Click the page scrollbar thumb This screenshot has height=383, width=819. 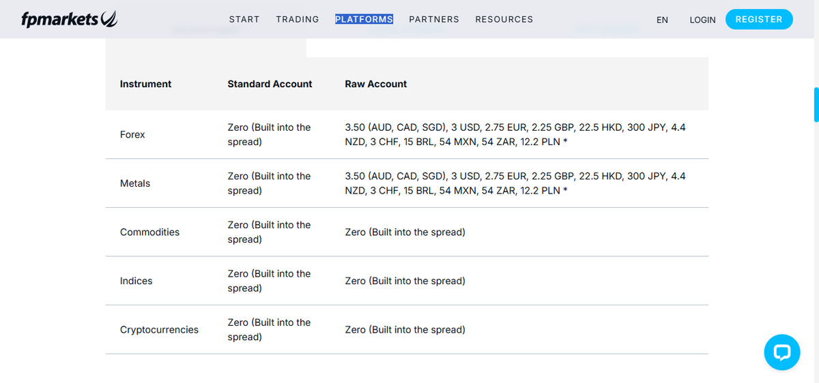click(816, 104)
